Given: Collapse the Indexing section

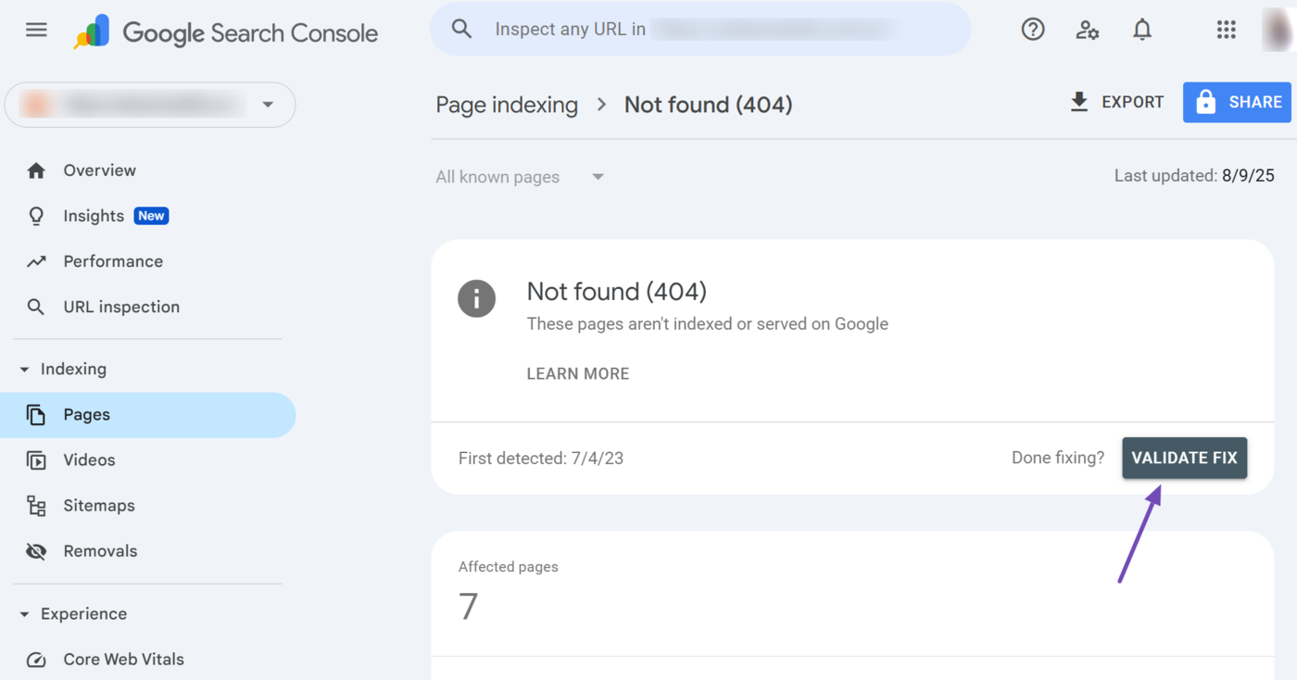Looking at the screenshot, I should (x=25, y=370).
